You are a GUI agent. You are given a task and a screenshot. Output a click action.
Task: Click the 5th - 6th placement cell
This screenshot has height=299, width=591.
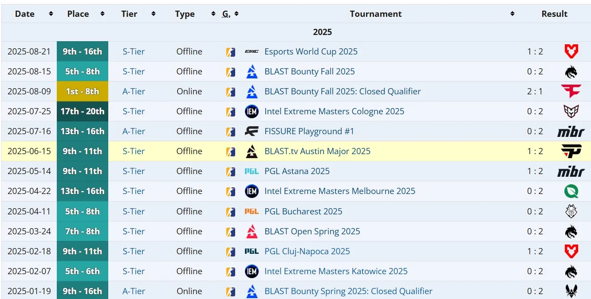click(83, 271)
